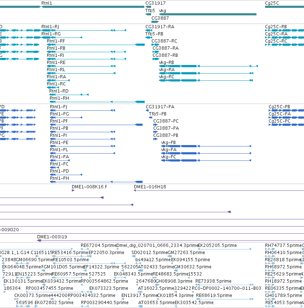The width and height of the screenshot is (304, 308).
Task: Select the CG3887-RC transcript label
Action: coord(164,41)
